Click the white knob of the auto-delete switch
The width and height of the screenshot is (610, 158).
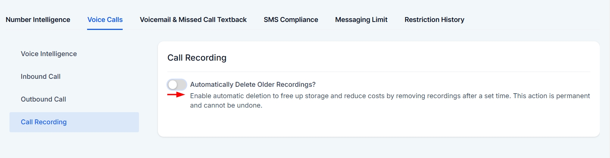pos(173,84)
